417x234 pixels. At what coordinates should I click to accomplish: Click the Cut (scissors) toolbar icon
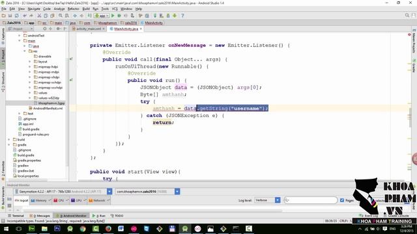(39, 16)
